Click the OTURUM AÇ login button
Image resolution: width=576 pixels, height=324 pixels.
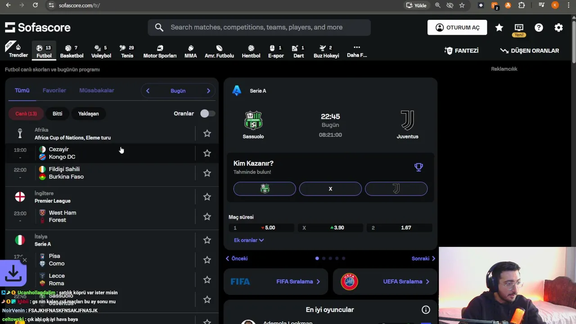(457, 27)
